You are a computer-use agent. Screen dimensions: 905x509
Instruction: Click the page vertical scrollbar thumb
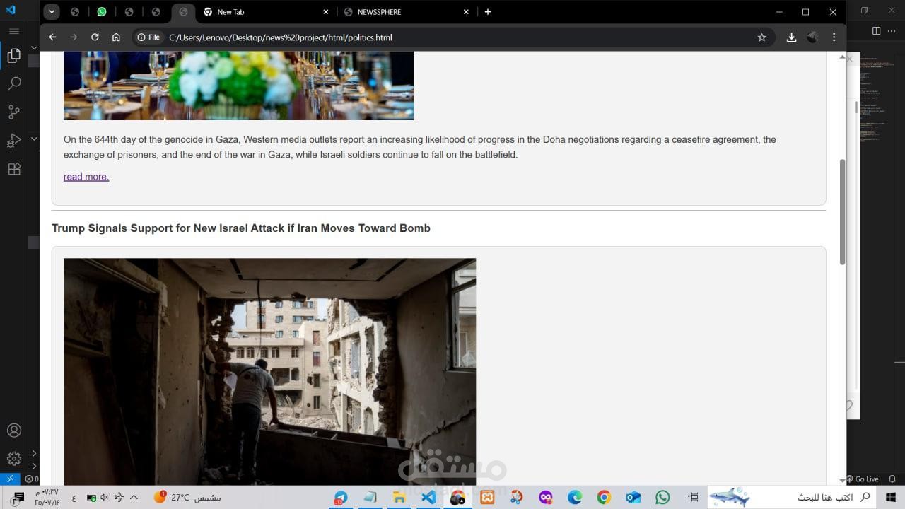tap(842, 212)
